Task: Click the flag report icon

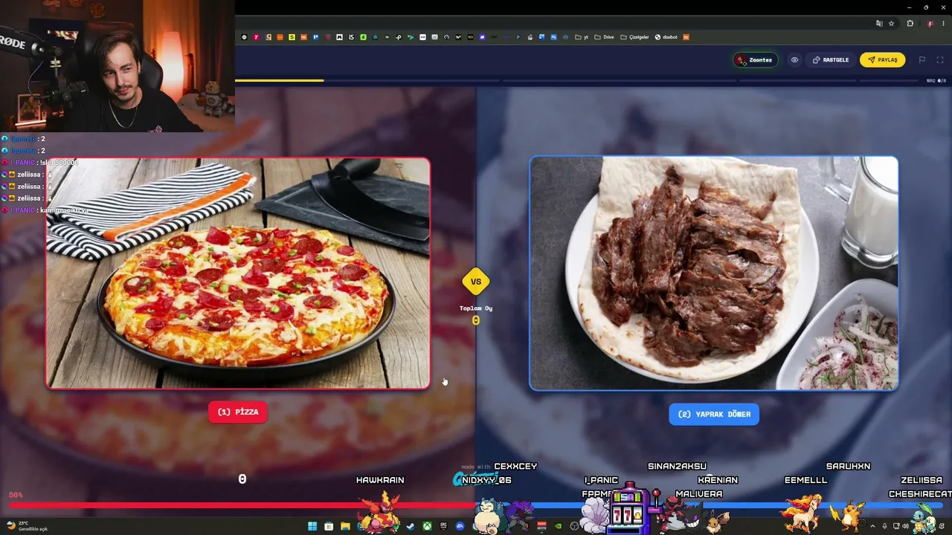Action: (x=922, y=60)
